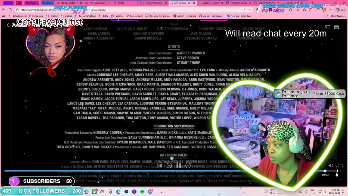Toggle fullscreen mode in the Disney+ player
Viewport: 348px width, 196px height.
[x=340, y=166]
